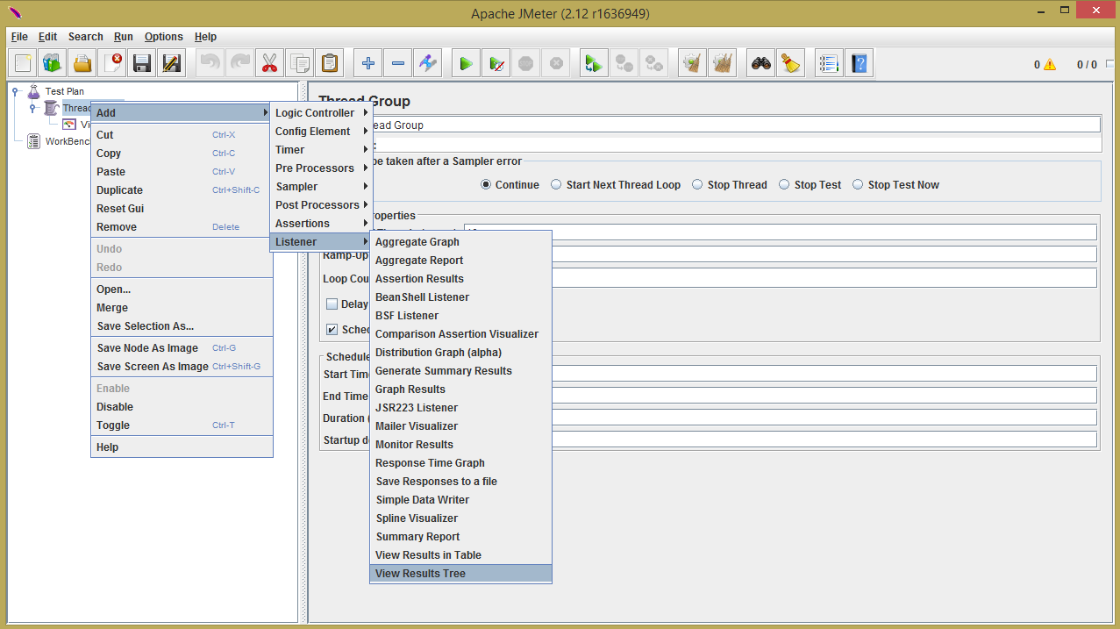Open the File menu
Image resolution: width=1120 pixels, height=629 pixels.
(x=19, y=37)
